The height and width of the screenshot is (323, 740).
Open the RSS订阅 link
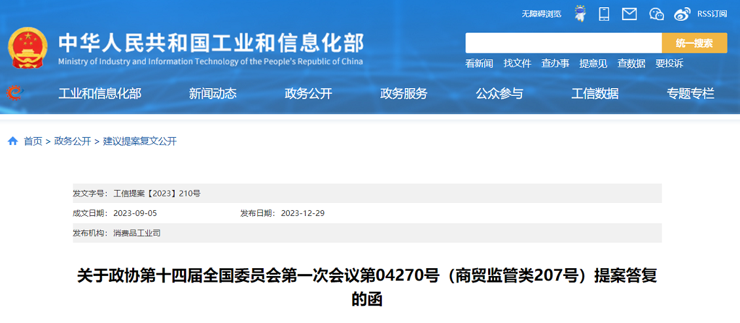click(x=712, y=14)
